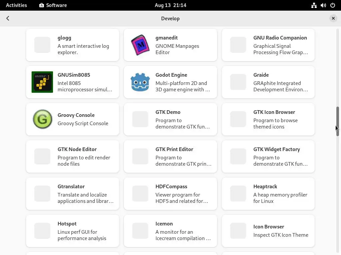Click the HDFCompass placeholder icon

(140, 194)
